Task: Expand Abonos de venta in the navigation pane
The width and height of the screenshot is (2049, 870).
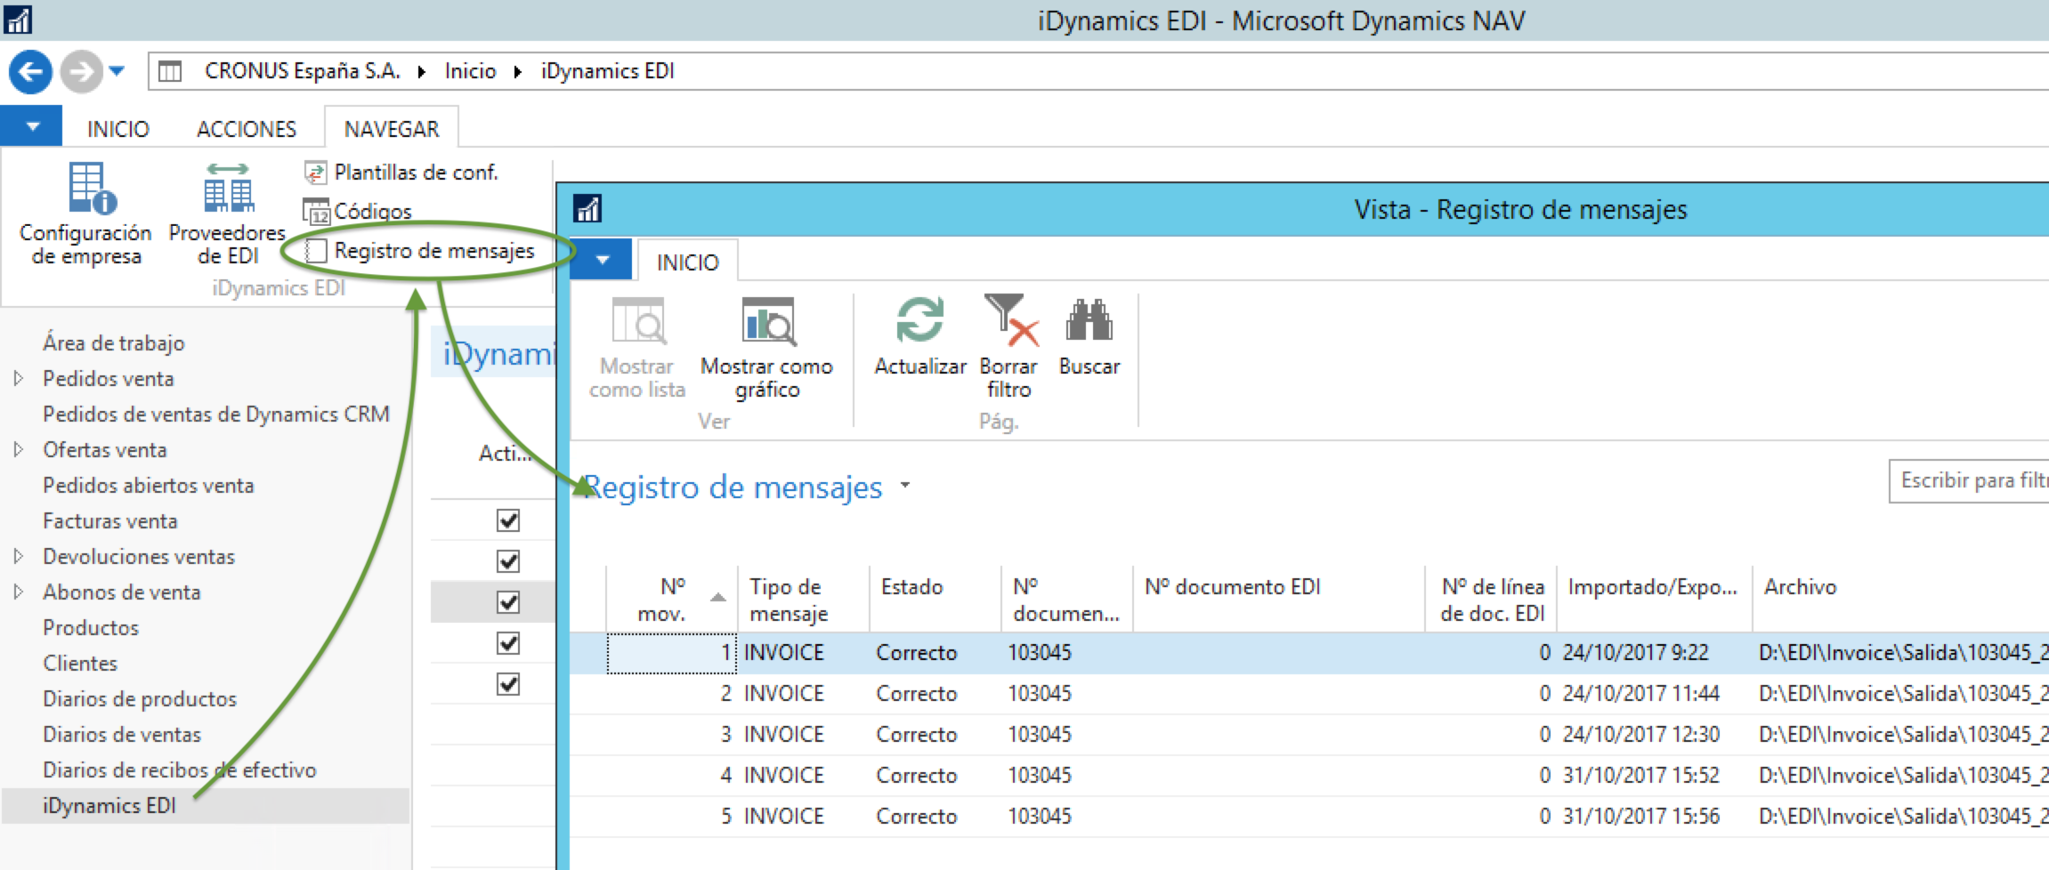Action: click(18, 592)
